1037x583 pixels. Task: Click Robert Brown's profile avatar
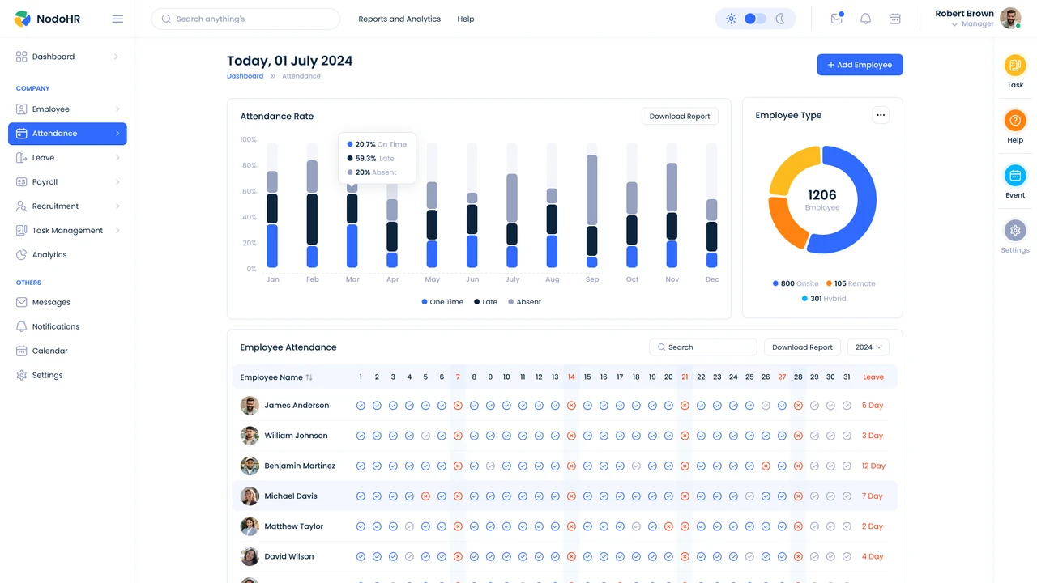click(x=1010, y=18)
